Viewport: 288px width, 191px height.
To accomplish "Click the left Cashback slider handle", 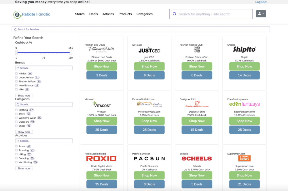I will [x=16, y=53].
